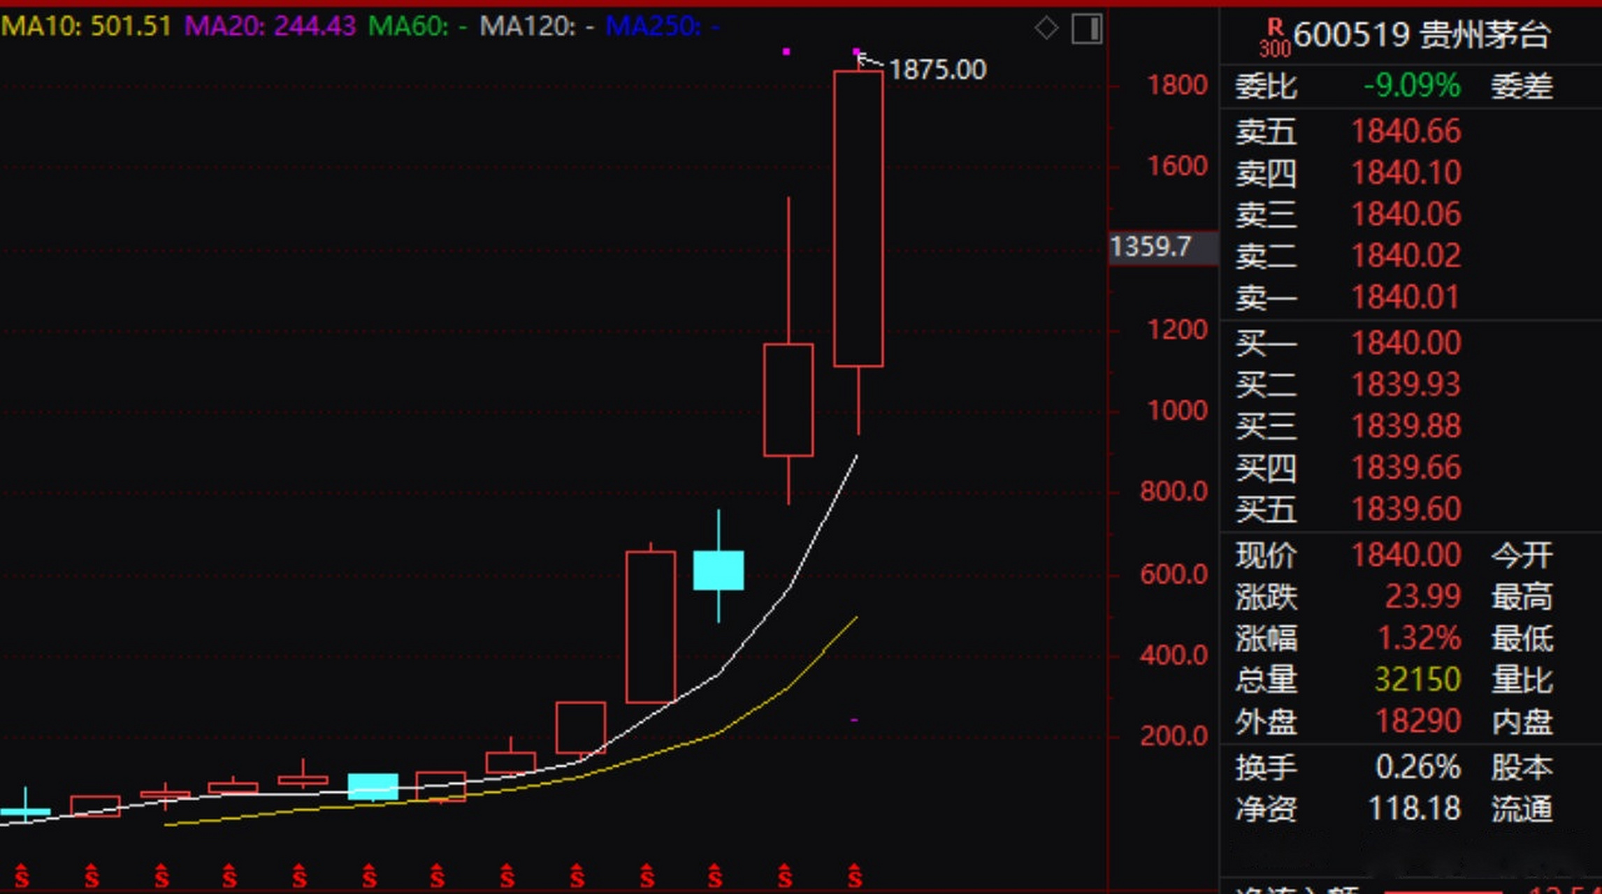Screen dimensions: 1602x894
Task: Click the magenta dot above the 1875.00 label arrow
Action: click(x=856, y=52)
